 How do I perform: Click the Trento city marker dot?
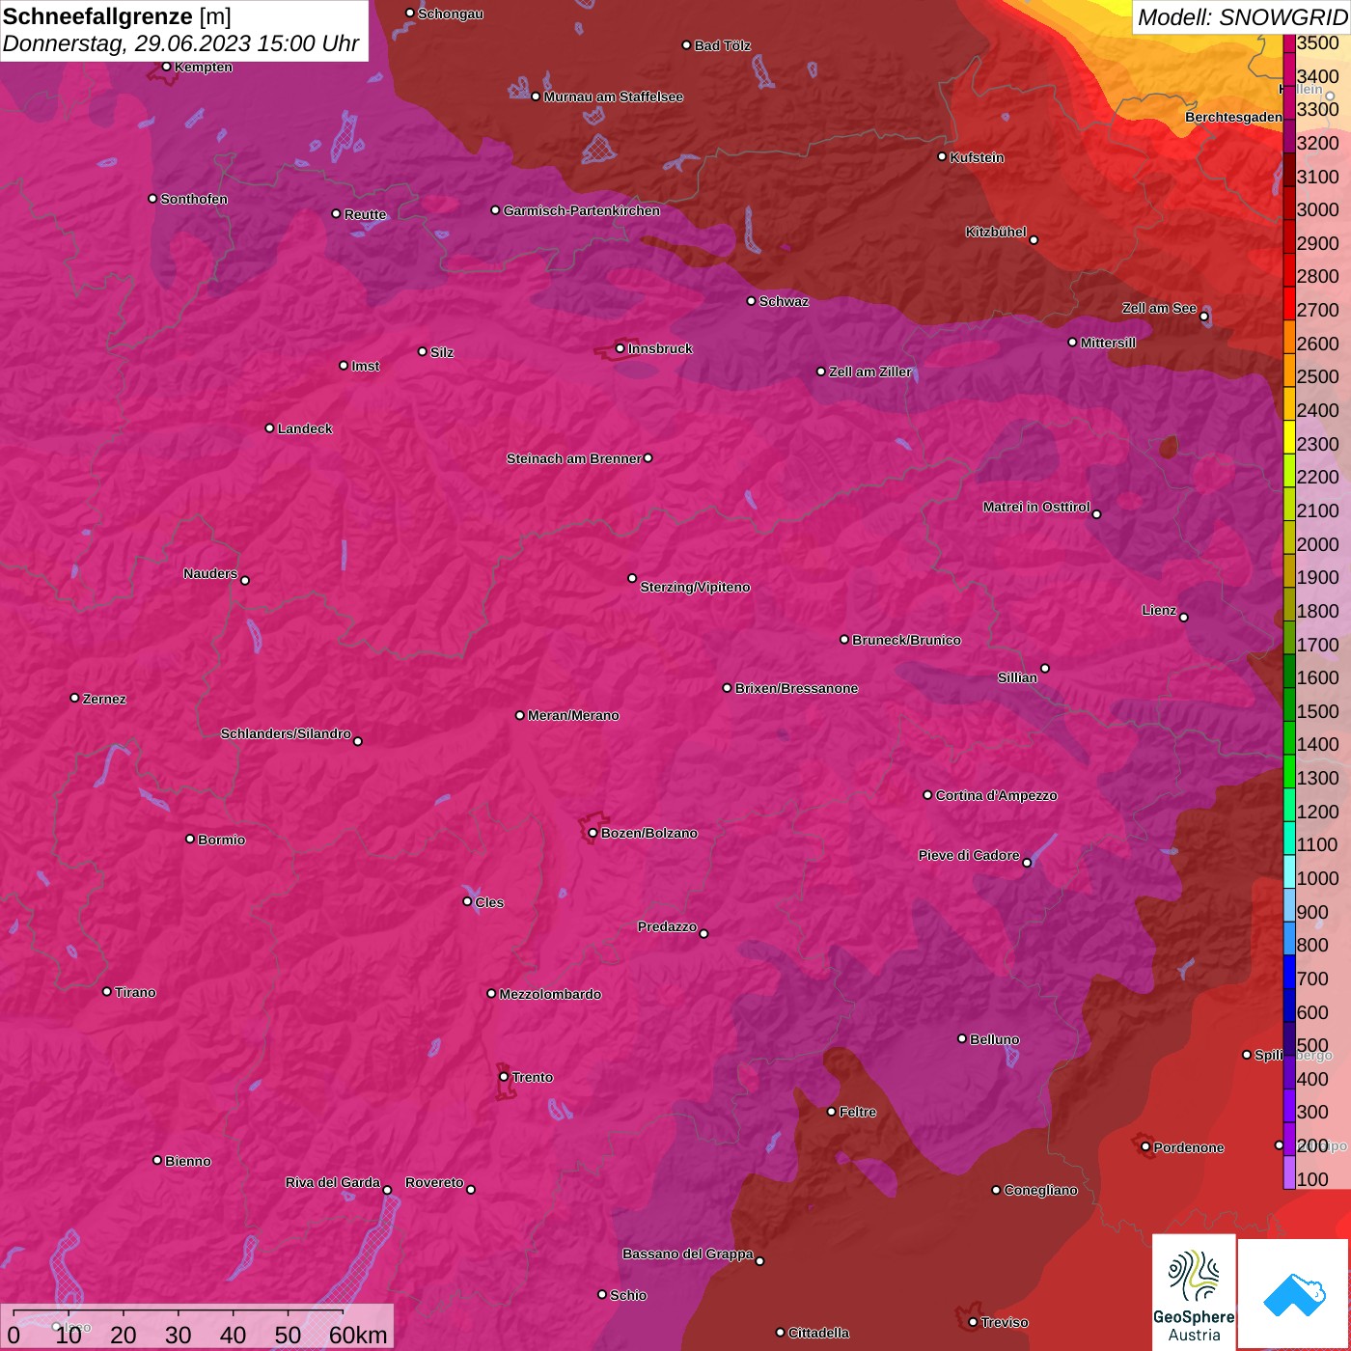504,1077
